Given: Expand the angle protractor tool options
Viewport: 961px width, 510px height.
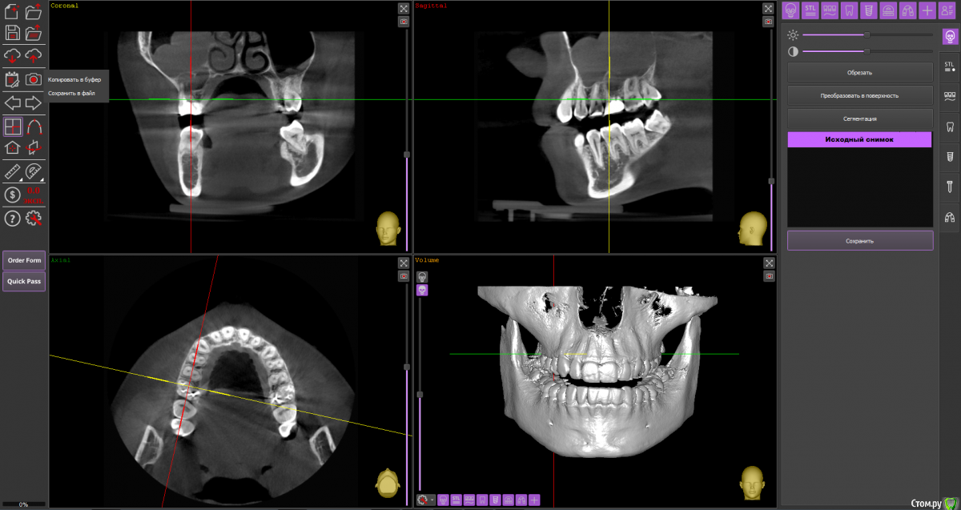Looking at the screenshot, I should [x=34, y=171].
